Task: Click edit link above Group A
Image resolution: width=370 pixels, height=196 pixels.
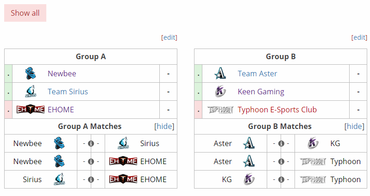Action: [169, 37]
